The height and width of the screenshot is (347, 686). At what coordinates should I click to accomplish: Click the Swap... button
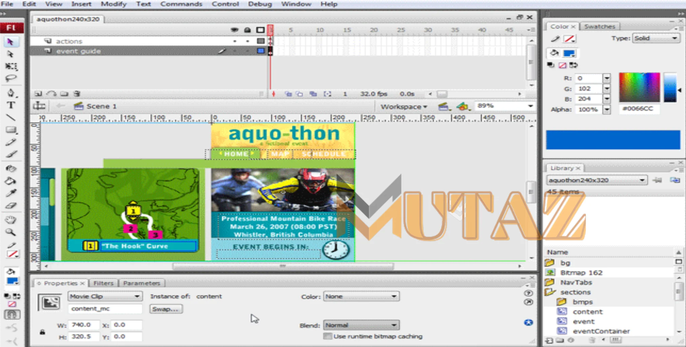point(166,309)
